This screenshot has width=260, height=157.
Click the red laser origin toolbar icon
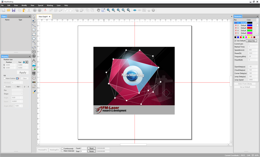point(45,10)
